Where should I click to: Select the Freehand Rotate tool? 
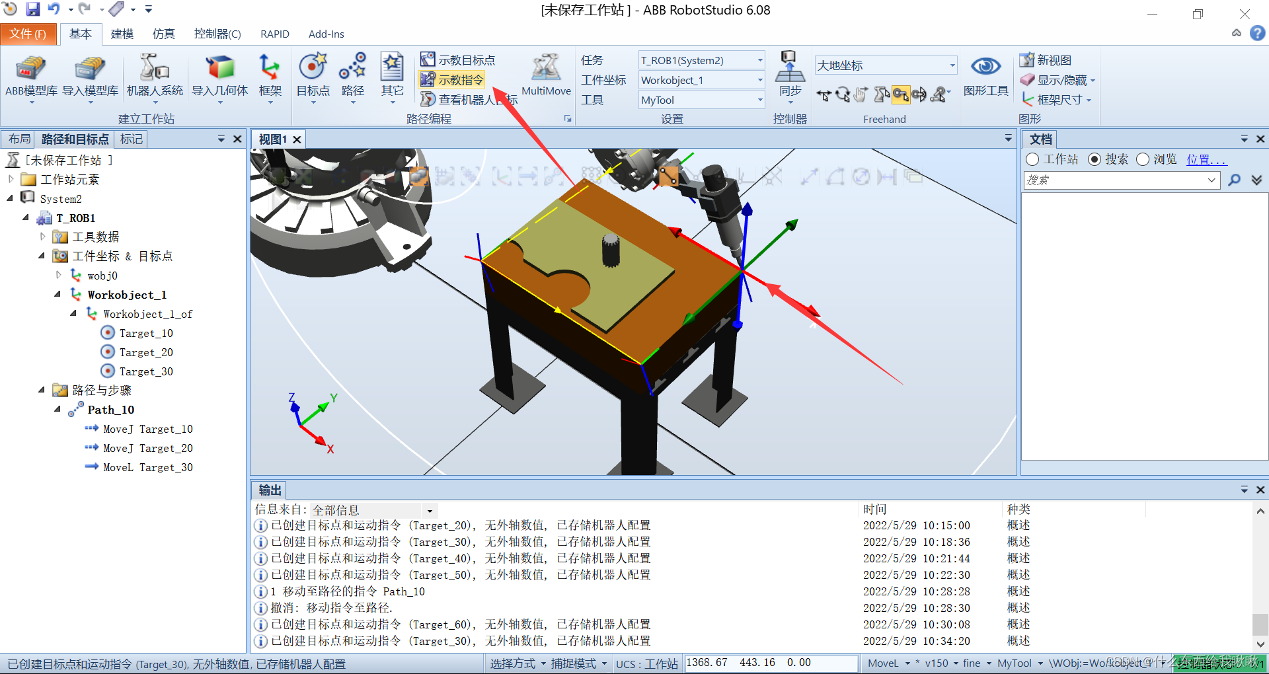click(843, 95)
